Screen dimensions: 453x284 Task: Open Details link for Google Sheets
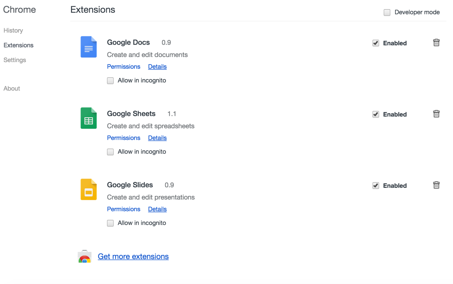click(x=157, y=138)
